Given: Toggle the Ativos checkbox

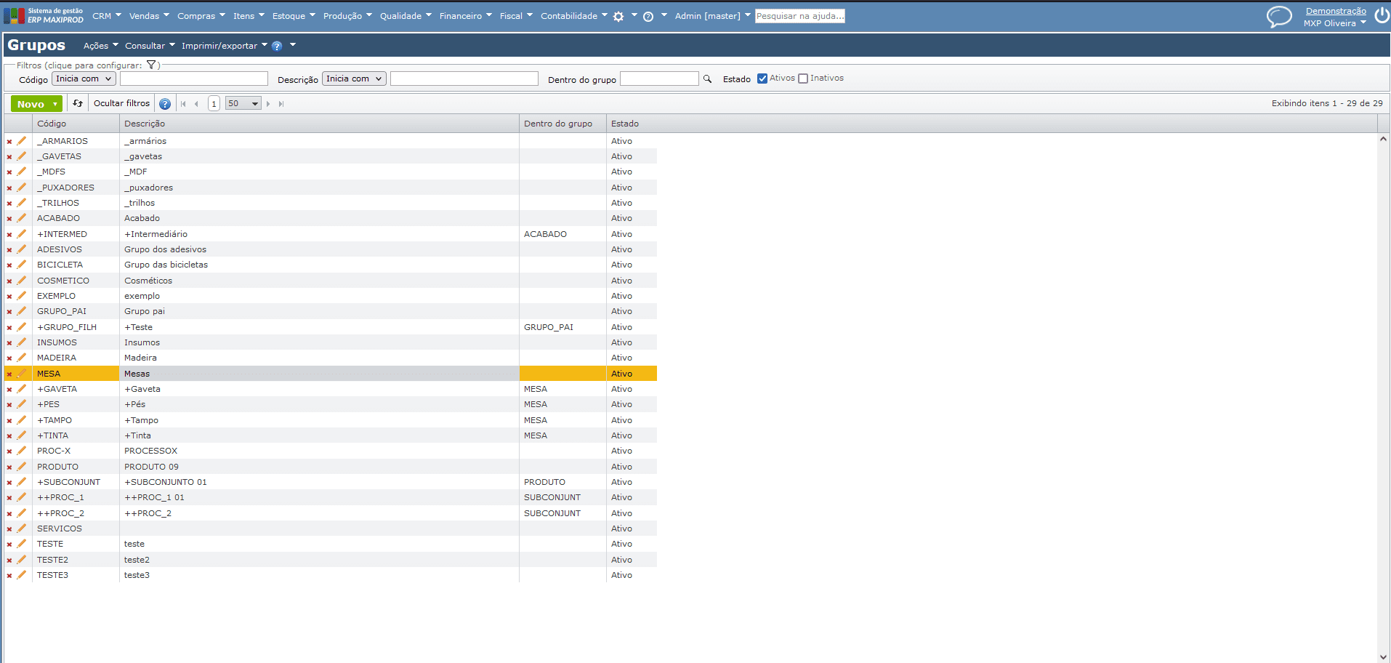Looking at the screenshot, I should coord(762,79).
